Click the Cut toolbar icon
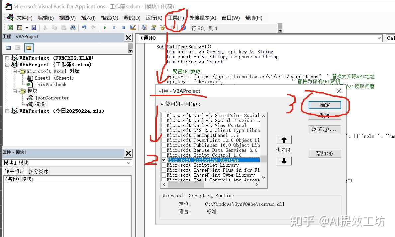This screenshot has width=395, height=237. coord(45,28)
